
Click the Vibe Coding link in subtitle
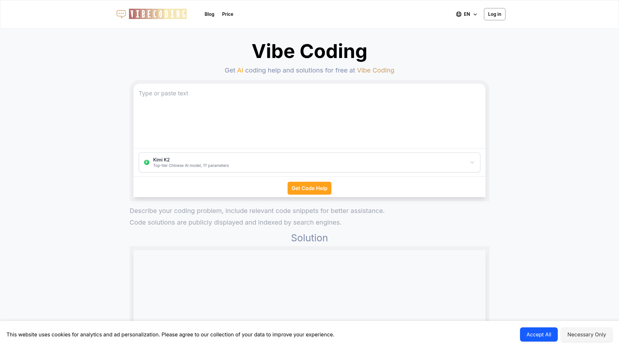375,70
